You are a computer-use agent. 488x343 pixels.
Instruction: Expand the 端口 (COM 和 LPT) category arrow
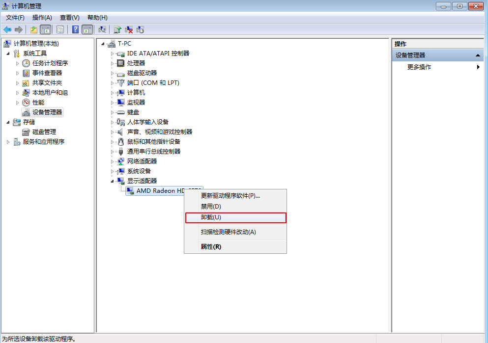(x=112, y=83)
